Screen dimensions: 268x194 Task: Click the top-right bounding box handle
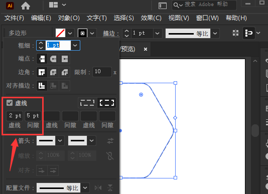[x=175, y=83]
